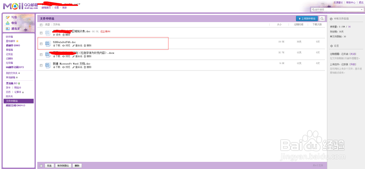
Task: Tick the checkbox for 5289a1a3cd7d0.doc
Action: tap(41, 44)
